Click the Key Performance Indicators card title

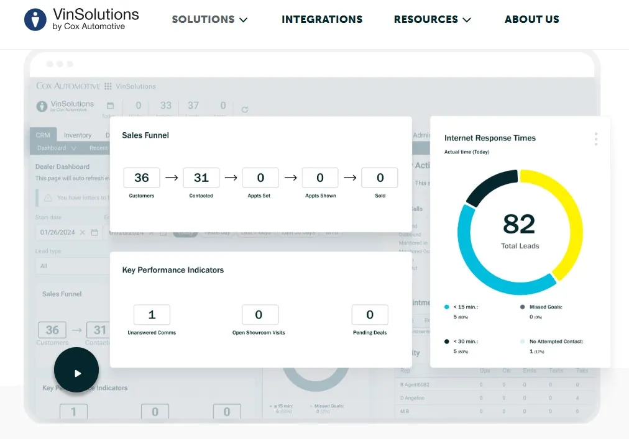173,270
